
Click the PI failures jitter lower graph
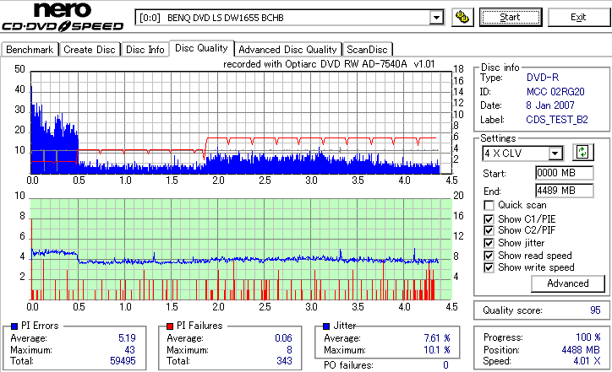click(241, 250)
